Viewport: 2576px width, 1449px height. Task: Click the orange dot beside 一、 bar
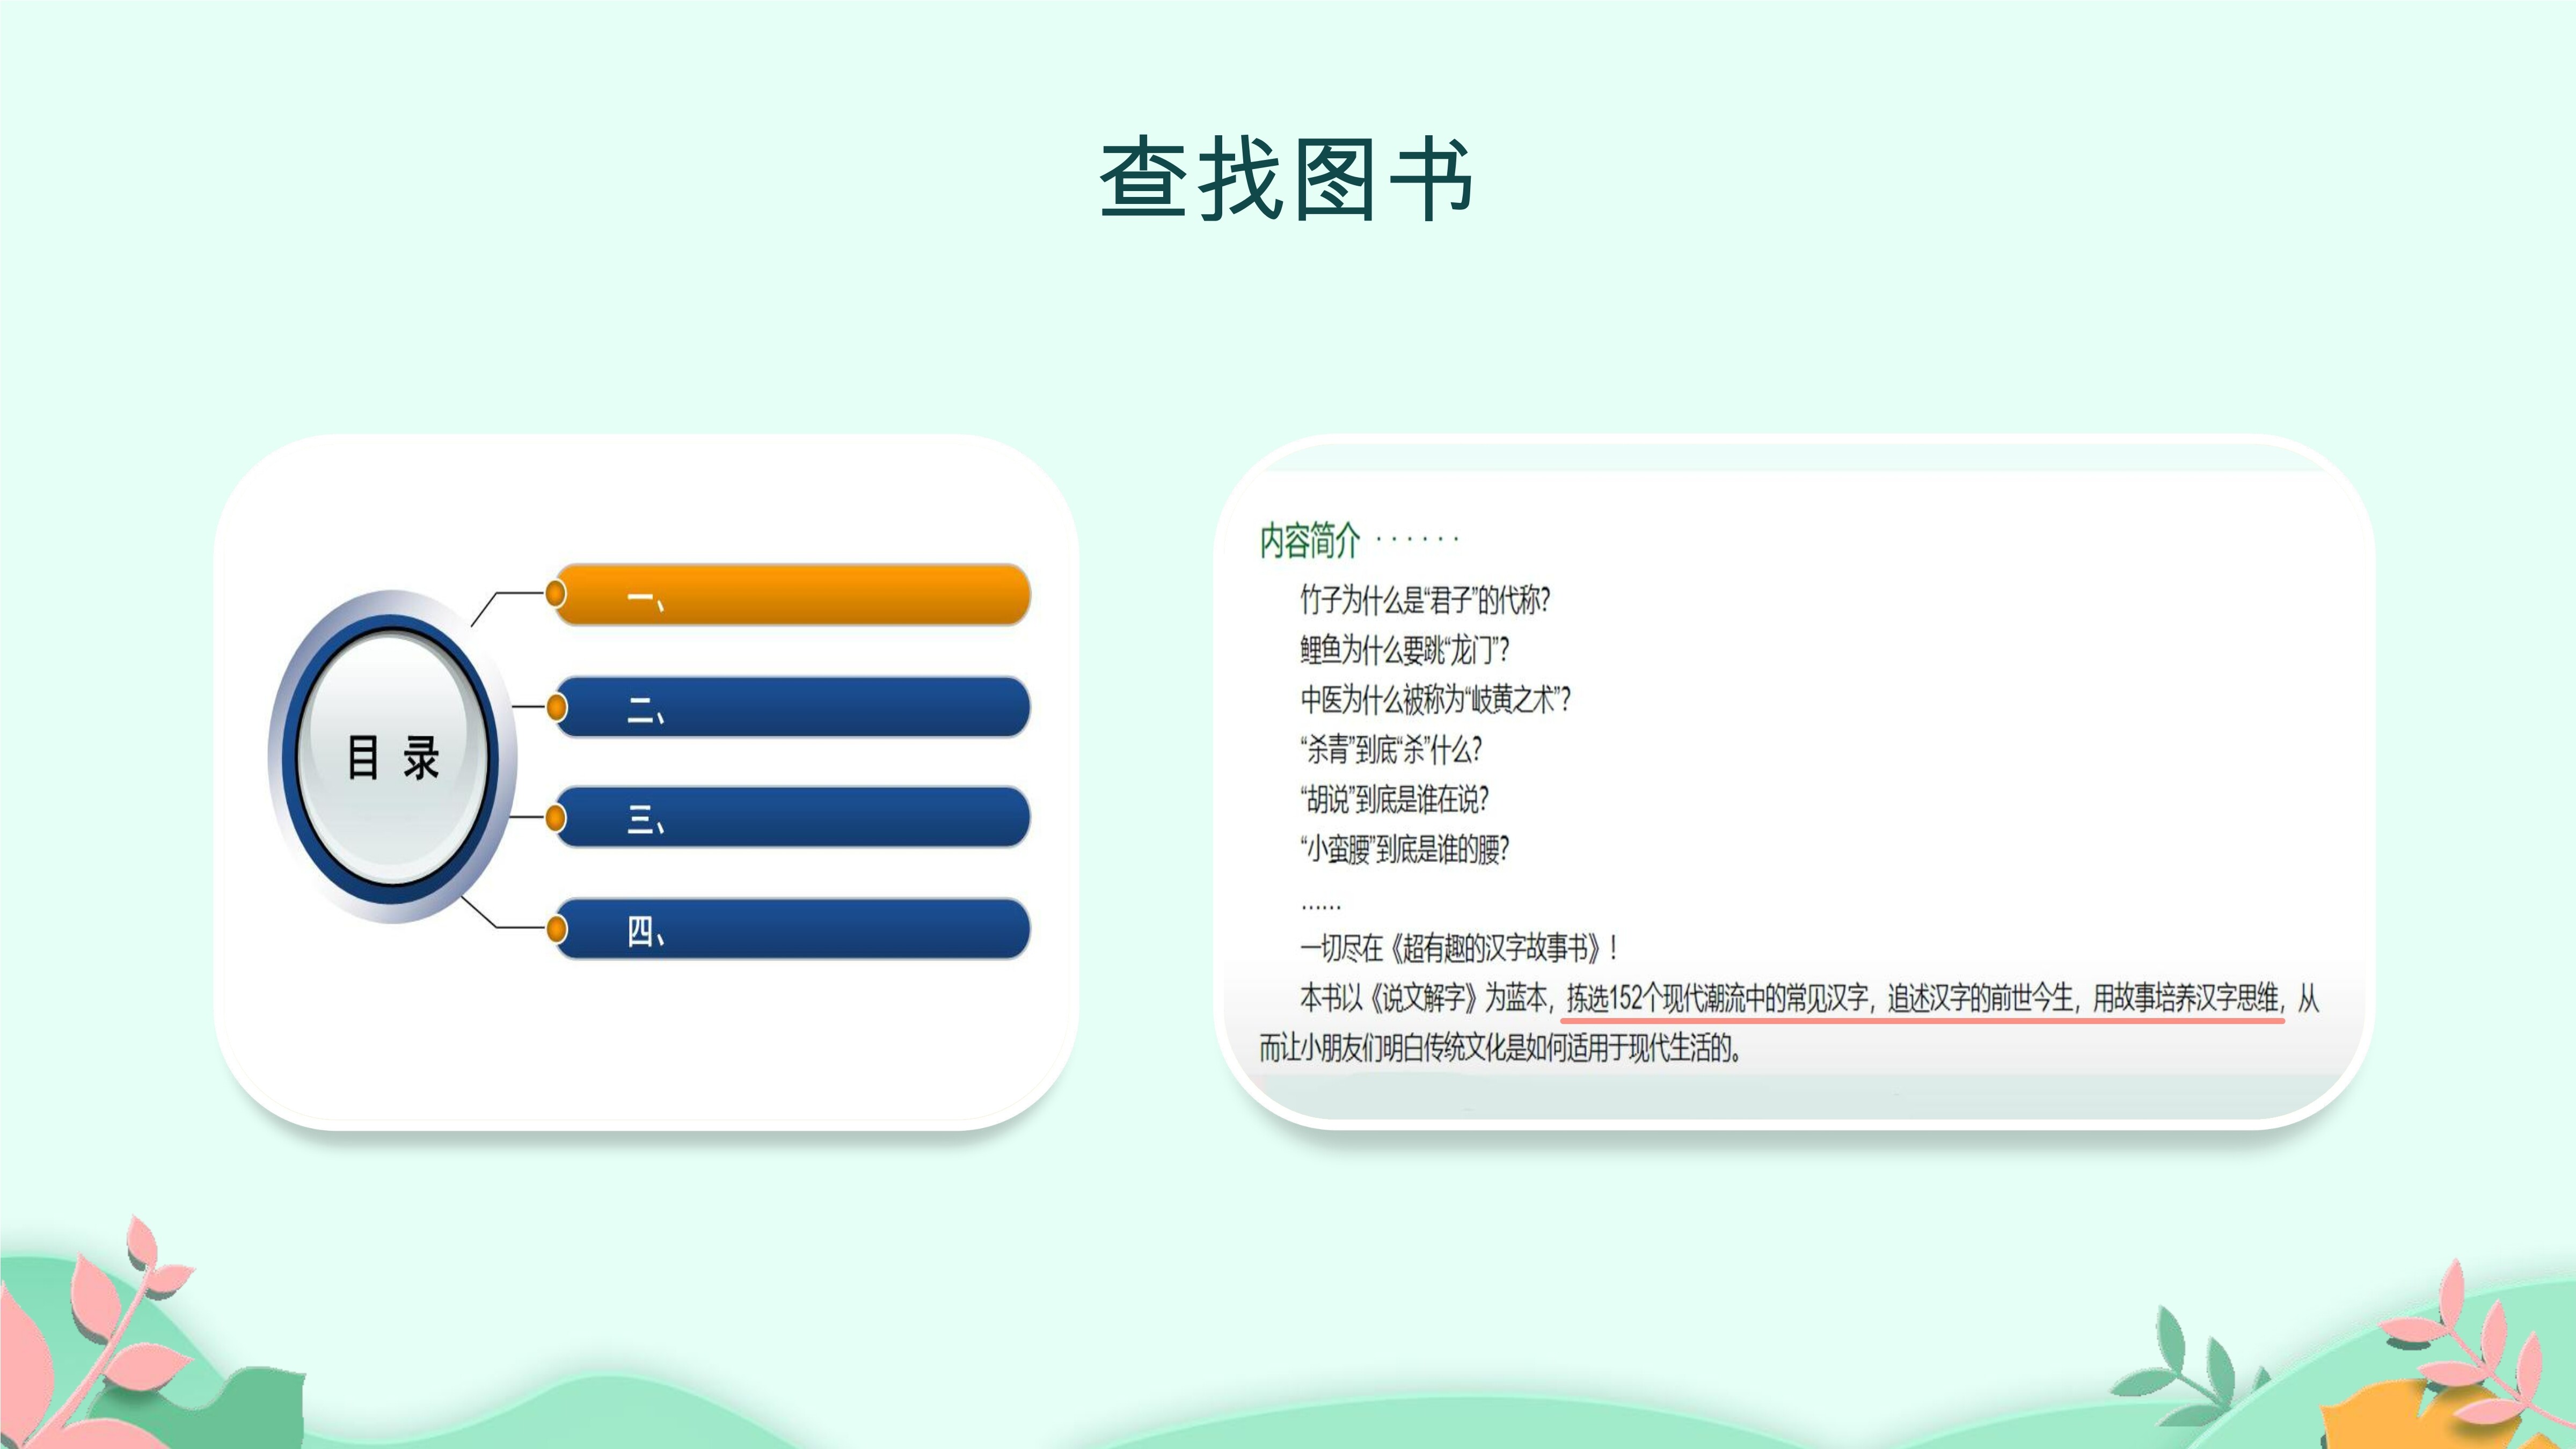pyautogui.click(x=556, y=594)
